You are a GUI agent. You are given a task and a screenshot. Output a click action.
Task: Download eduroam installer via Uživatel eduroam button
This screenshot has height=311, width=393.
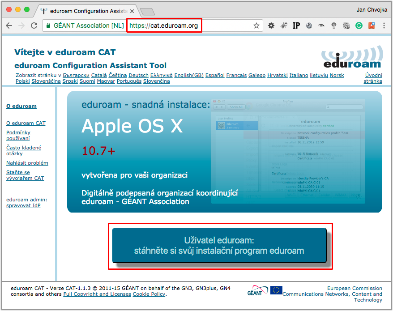(219, 246)
